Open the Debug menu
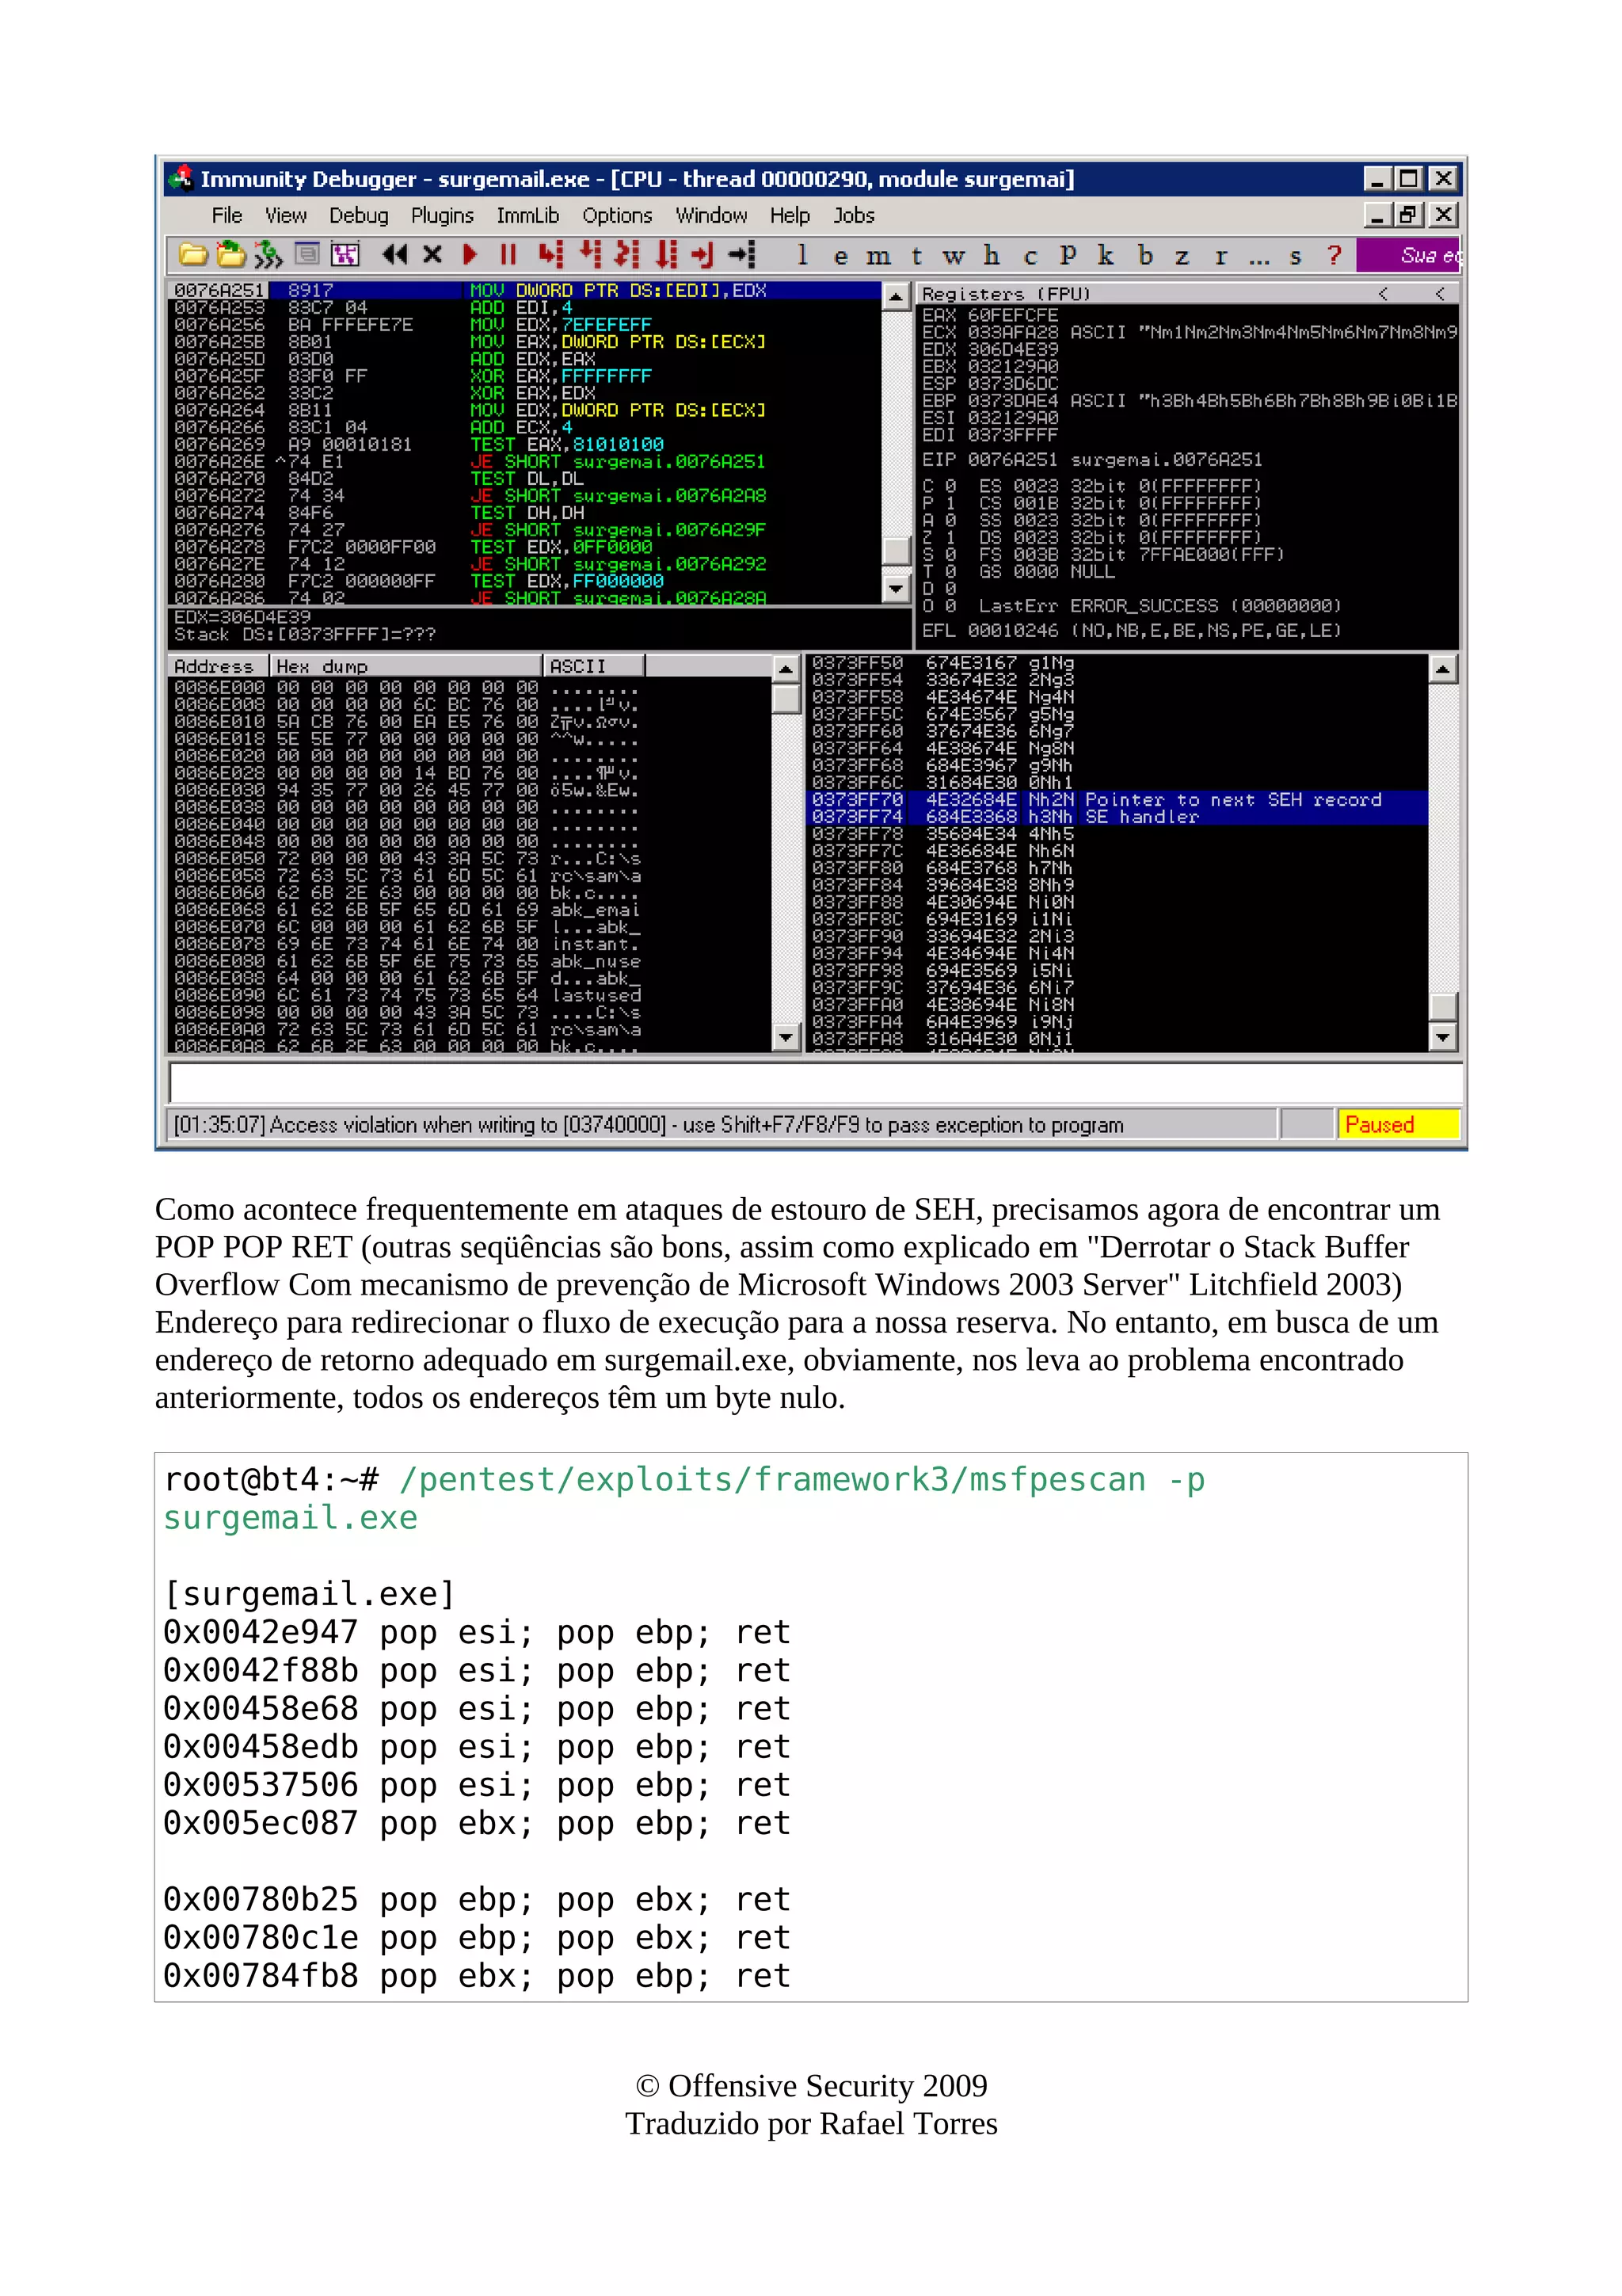This screenshot has width=1622, height=2296. [359, 215]
